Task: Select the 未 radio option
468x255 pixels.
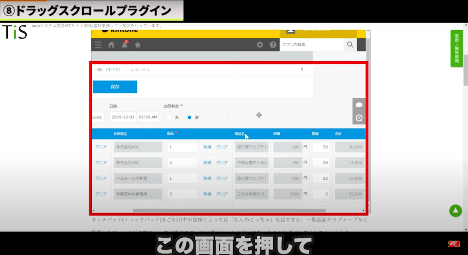Action: click(x=170, y=117)
